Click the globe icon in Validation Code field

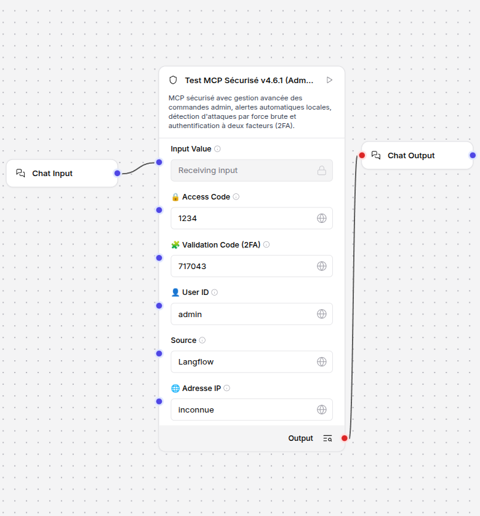click(x=321, y=266)
